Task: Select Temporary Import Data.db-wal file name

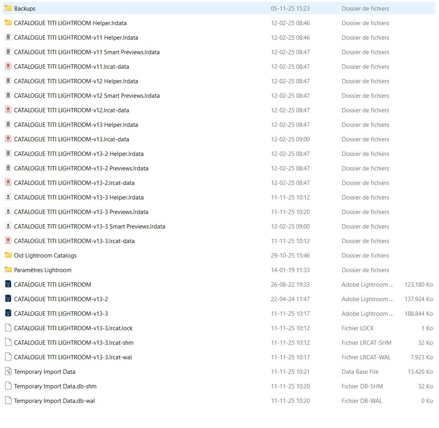Action: pyautogui.click(x=54, y=401)
